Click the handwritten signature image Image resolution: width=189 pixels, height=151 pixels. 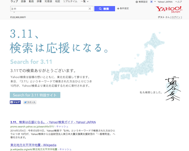[173, 89]
